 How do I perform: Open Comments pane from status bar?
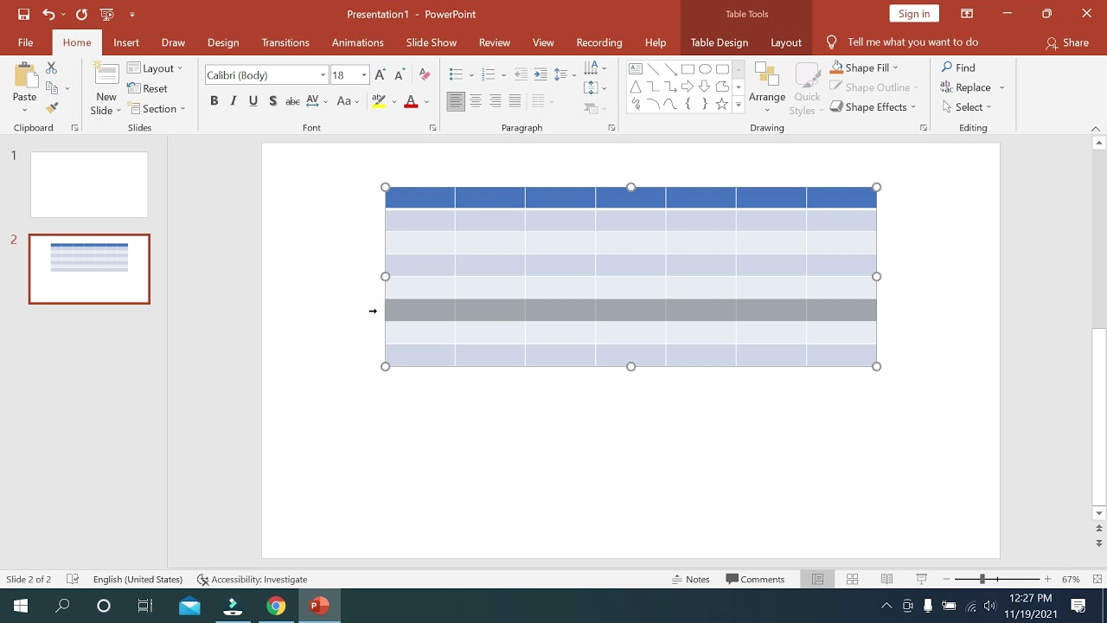[x=756, y=580]
